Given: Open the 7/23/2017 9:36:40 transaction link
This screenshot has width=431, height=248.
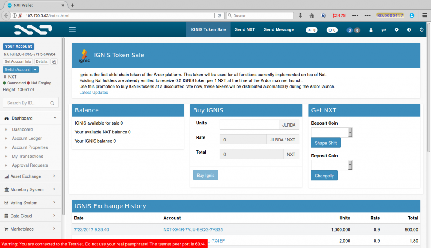Looking at the screenshot, I should [x=91, y=229].
